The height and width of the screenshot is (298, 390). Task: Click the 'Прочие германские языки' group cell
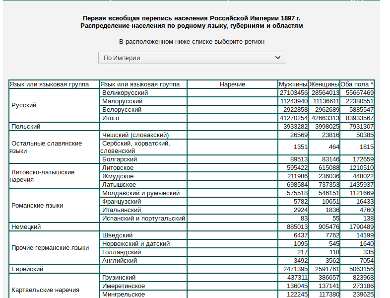click(x=50, y=248)
